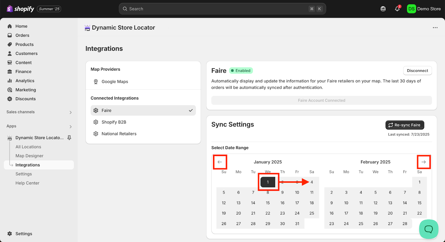Click the Finance bank icon

[10, 71]
